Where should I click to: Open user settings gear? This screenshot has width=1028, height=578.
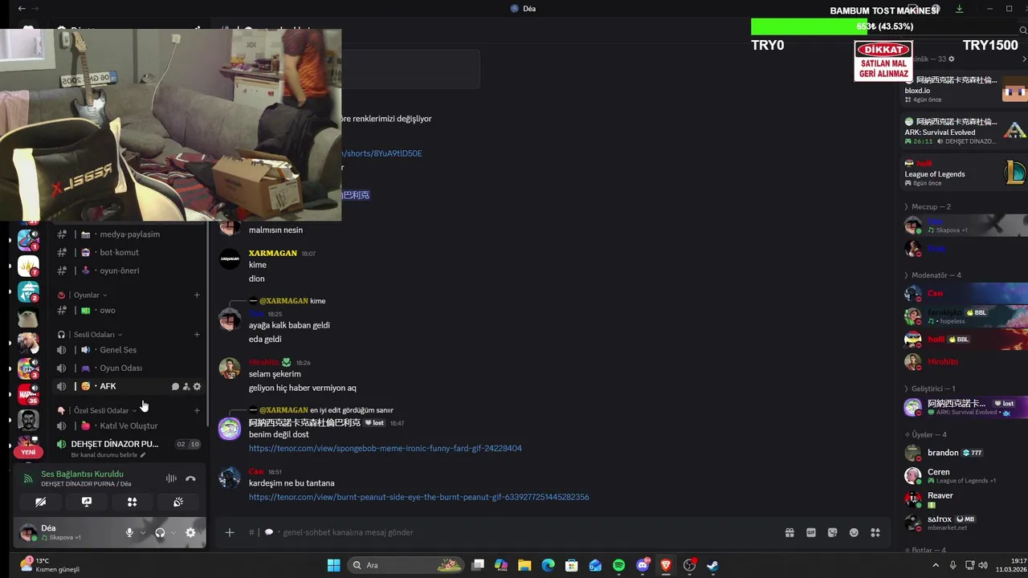click(190, 532)
